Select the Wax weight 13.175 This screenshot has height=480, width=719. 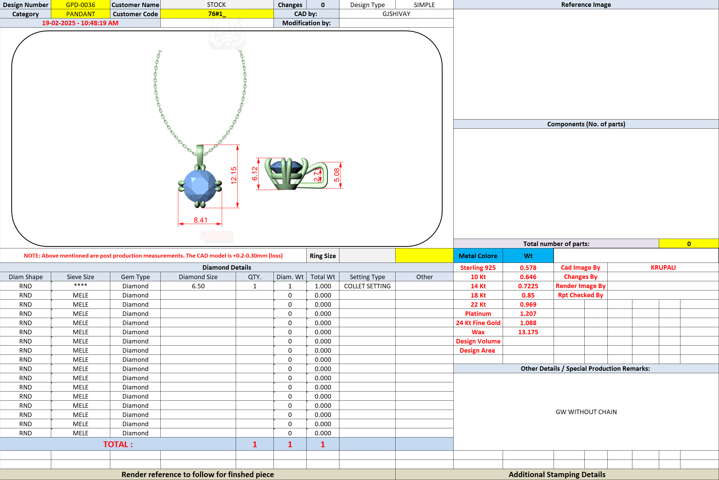pos(528,332)
